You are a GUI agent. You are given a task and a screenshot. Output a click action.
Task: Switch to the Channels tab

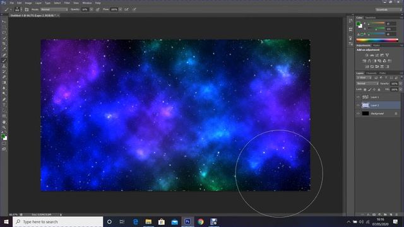(371, 73)
